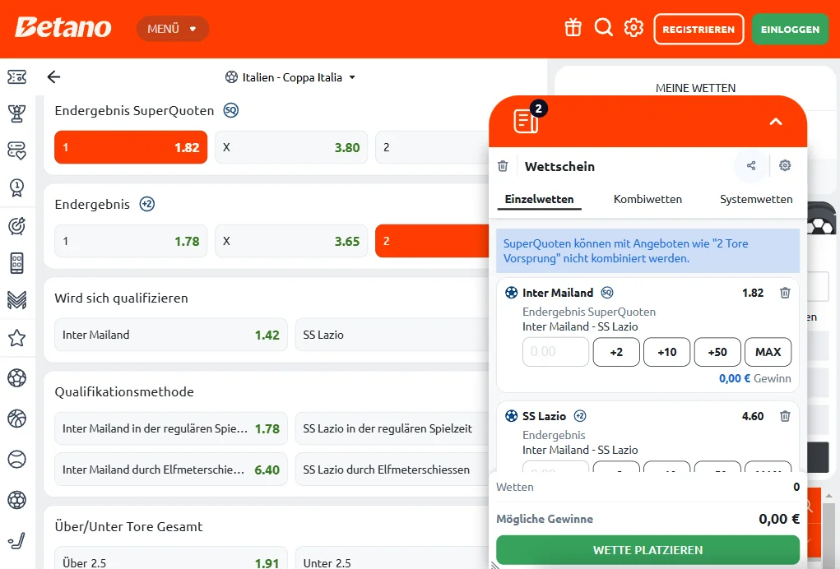Image resolution: width=840 pixels, height=569 pixels.
Task: Open the MENÜ dropdown in the header
Action: click(172, 27)
